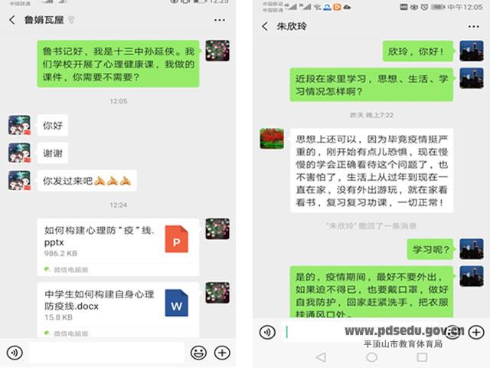The image size is (490, 368).
Task: Open more options in the 朱欣玲 chat
Action: coord(473,27)
